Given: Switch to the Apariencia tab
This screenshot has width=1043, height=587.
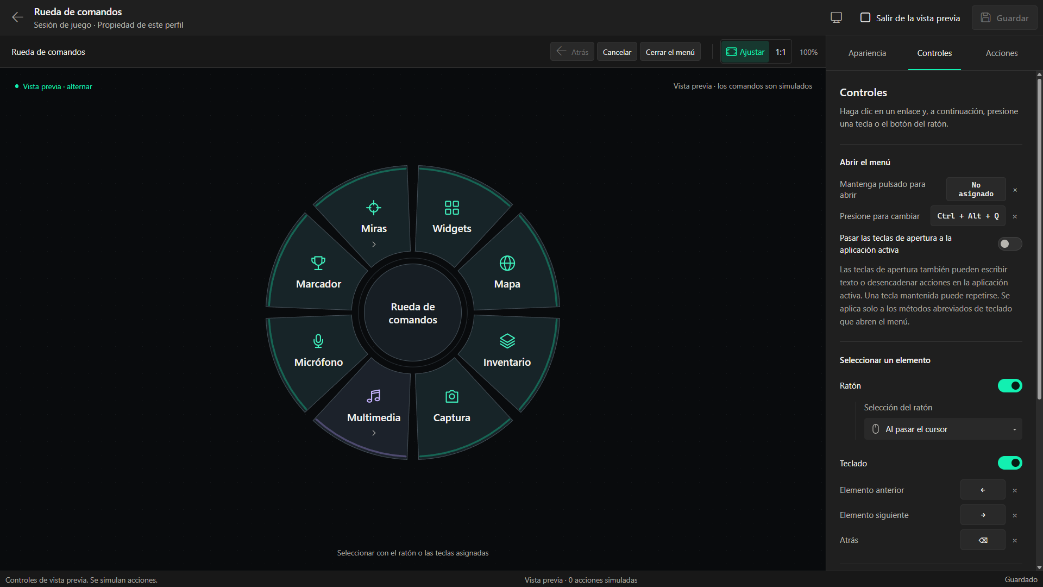Looking at the screenshot, I should 867,53.
